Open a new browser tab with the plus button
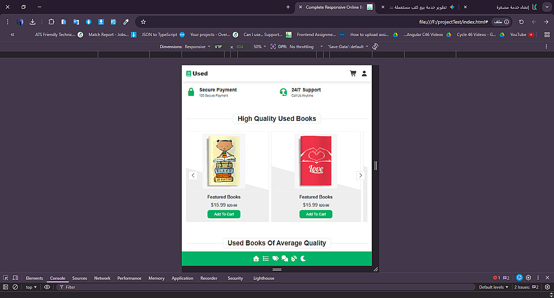The image size is (554, 298). pos(288,7)
